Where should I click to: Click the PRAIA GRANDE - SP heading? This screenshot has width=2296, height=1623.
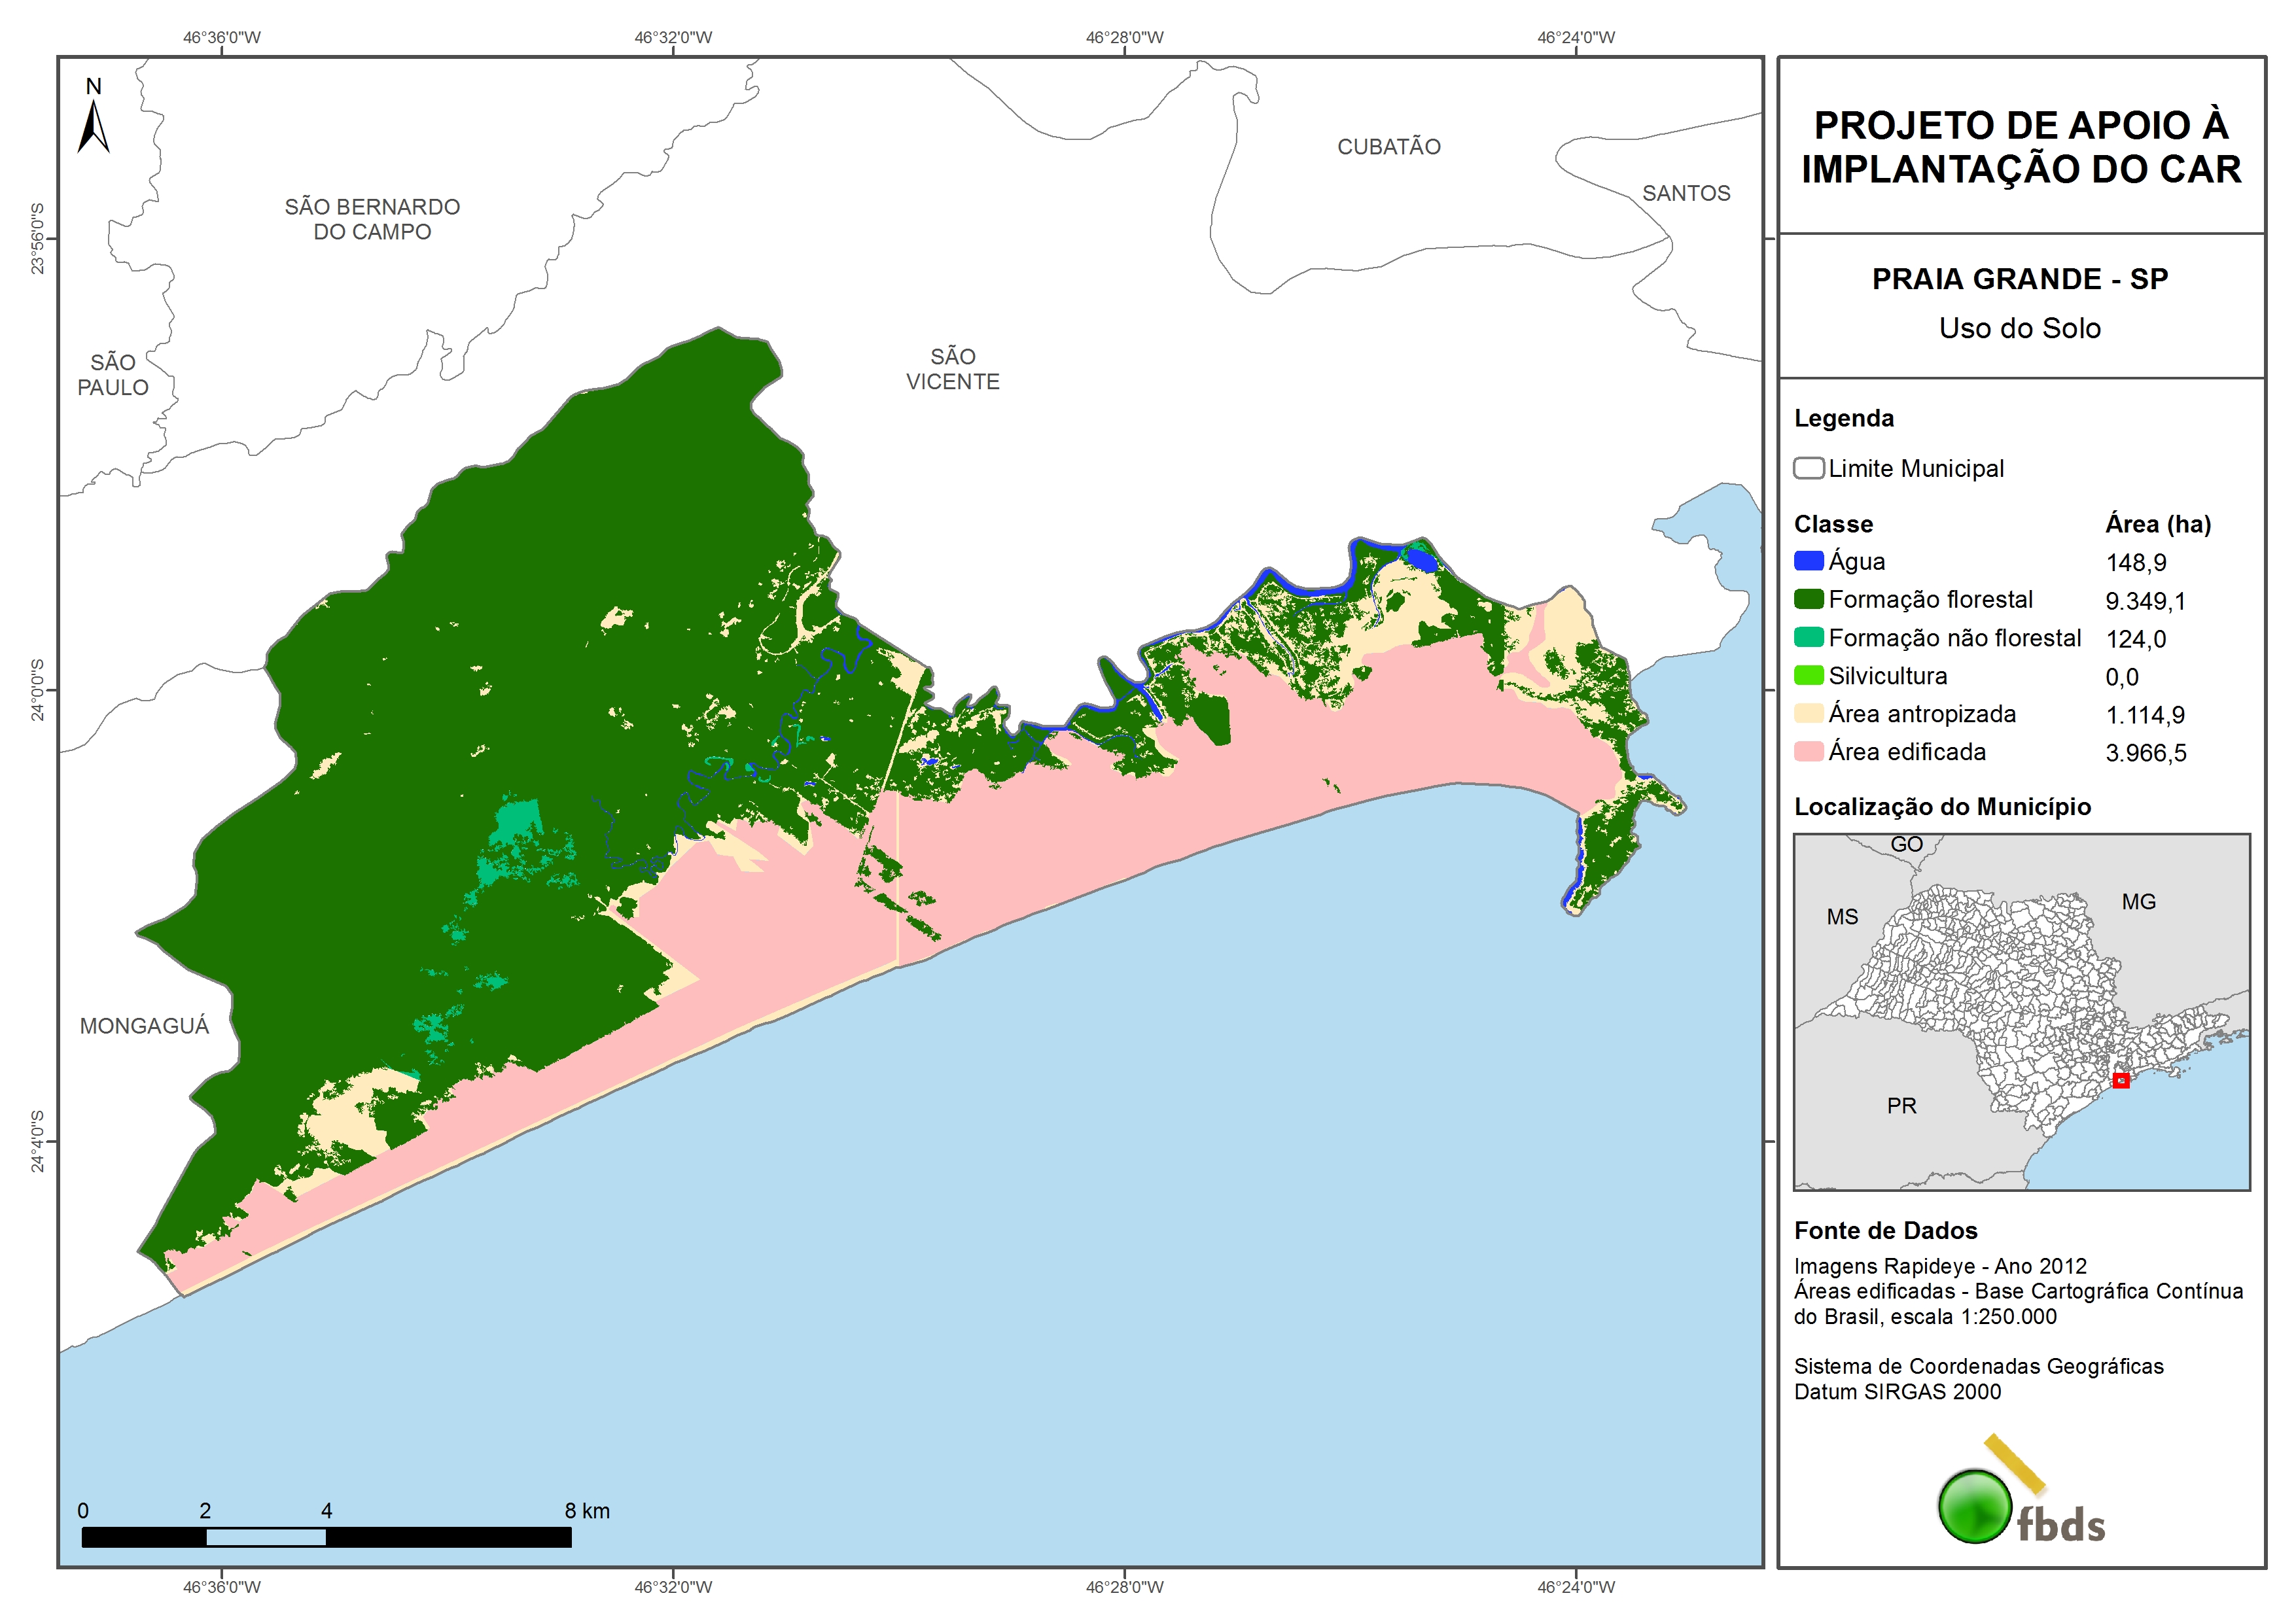[x=2019, y=279]
